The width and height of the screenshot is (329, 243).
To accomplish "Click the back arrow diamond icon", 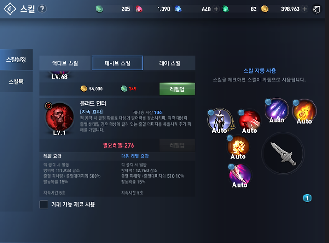I will [x=10, y=9].
